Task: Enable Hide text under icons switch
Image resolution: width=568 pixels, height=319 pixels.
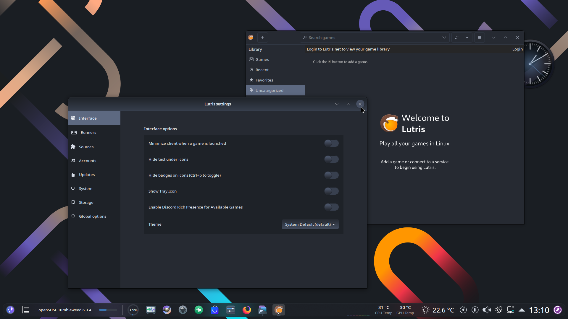Action: pyautogui.click(x=331, y=159)
